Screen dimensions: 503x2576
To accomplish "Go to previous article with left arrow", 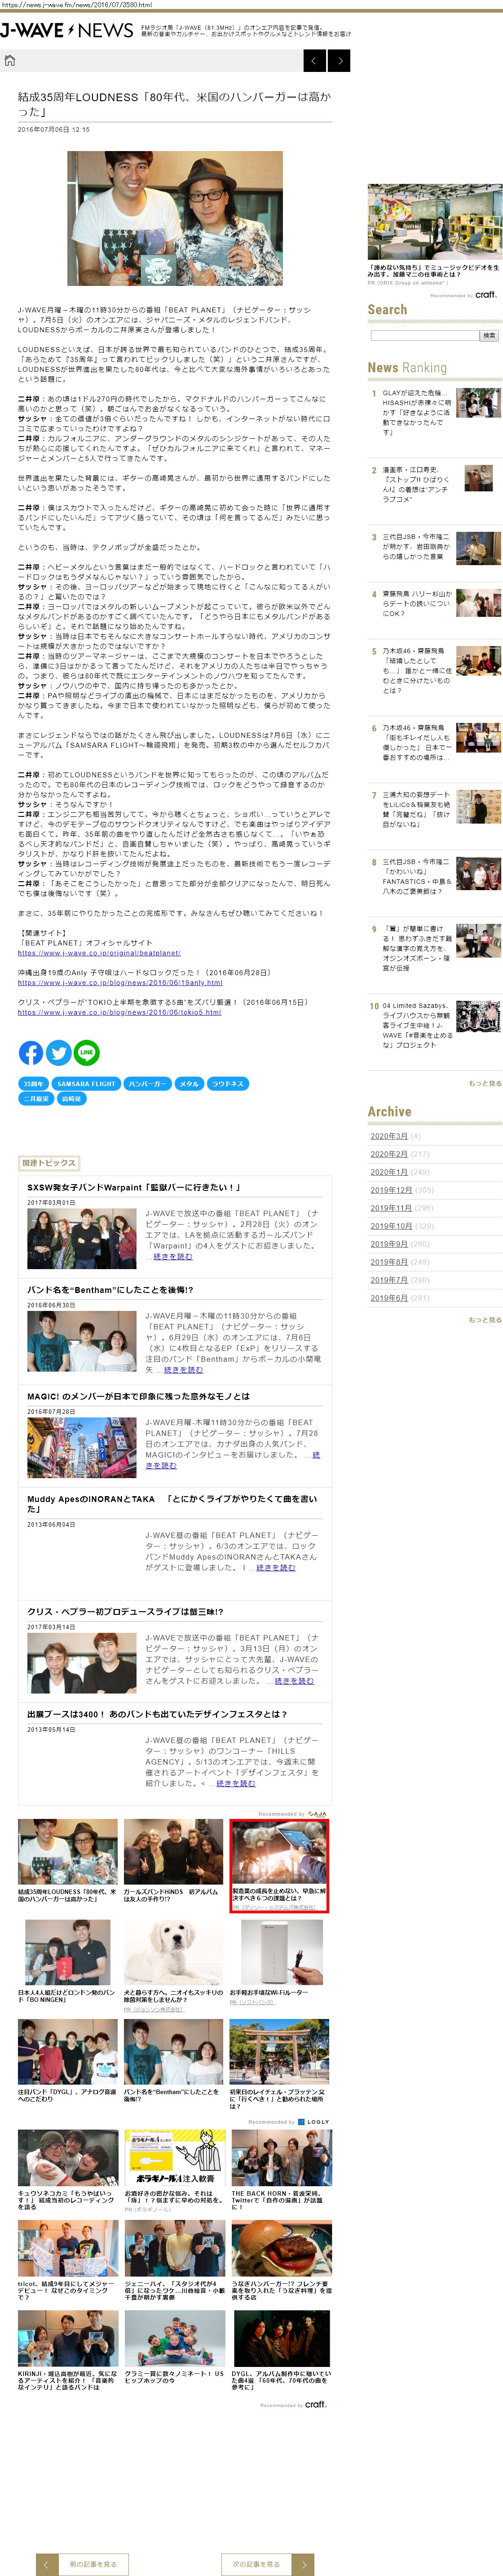I will (x=313, y=61).
